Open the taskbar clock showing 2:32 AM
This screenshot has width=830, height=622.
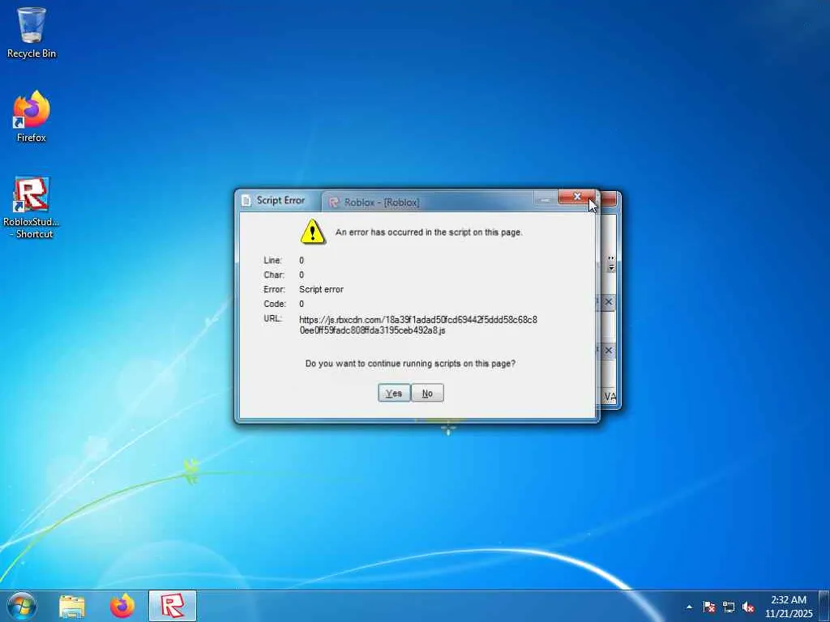(x=788, y=607)
